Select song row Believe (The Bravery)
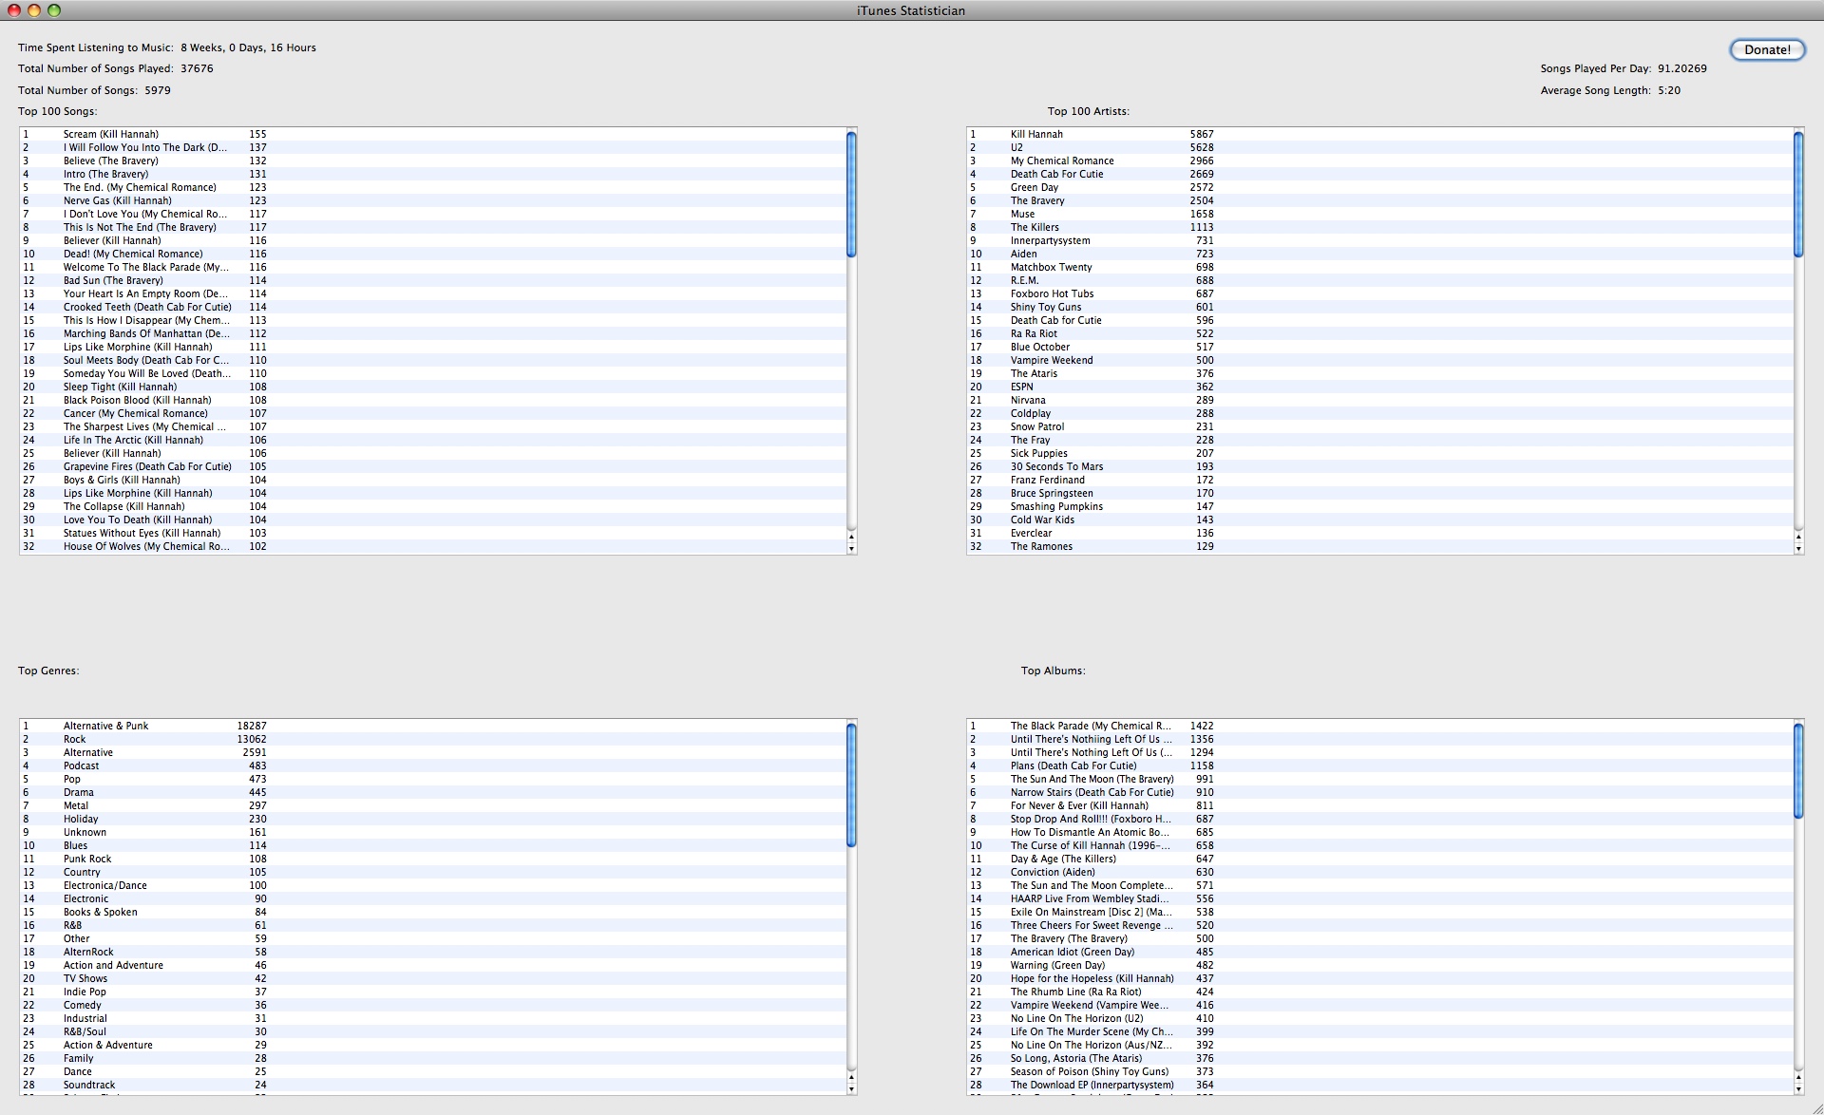The image size is (1824, 1115). pyautogui.click(x=432, y=161)
